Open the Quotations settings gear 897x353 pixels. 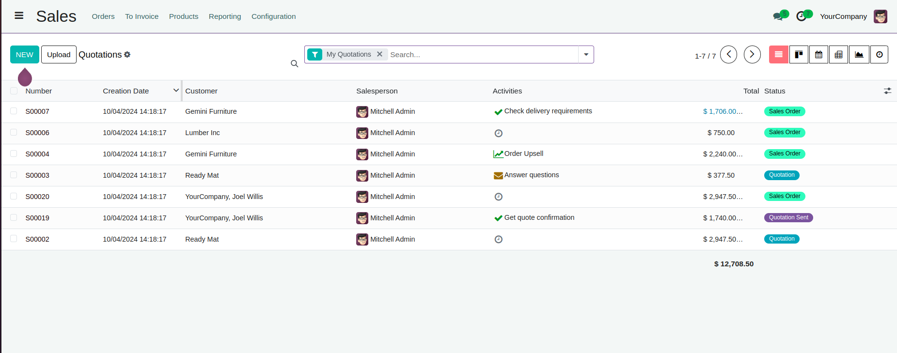click(x=127, y=55)
